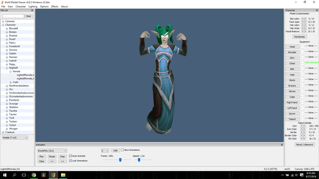Toggle the Cape equipment checkbox
This screenshot has width=319, height=179.
[x=302, y=97]
